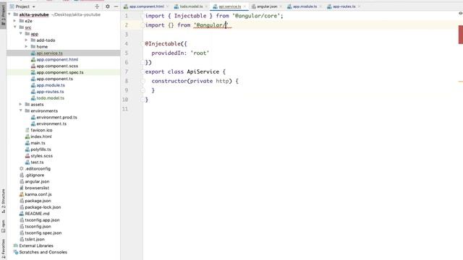Expand the e2e folder

15,21
